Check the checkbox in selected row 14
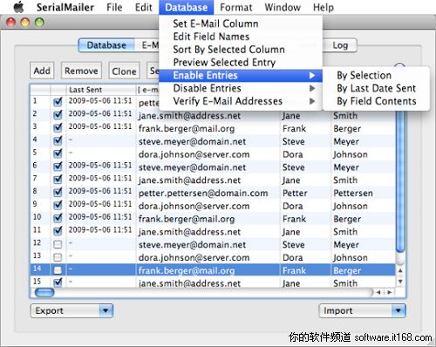436x347 pixels. tap(58, 270)
